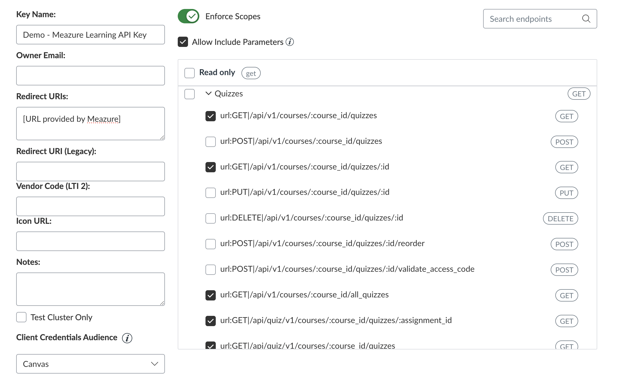Viewport: 618px width, 382px height.
Task: Click the Owner Email input field
Action: pos(90,76)
